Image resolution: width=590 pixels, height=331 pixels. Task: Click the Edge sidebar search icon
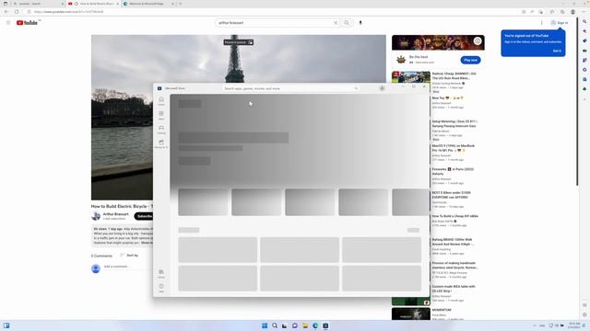pyautogui.click(x=584, y=21)
